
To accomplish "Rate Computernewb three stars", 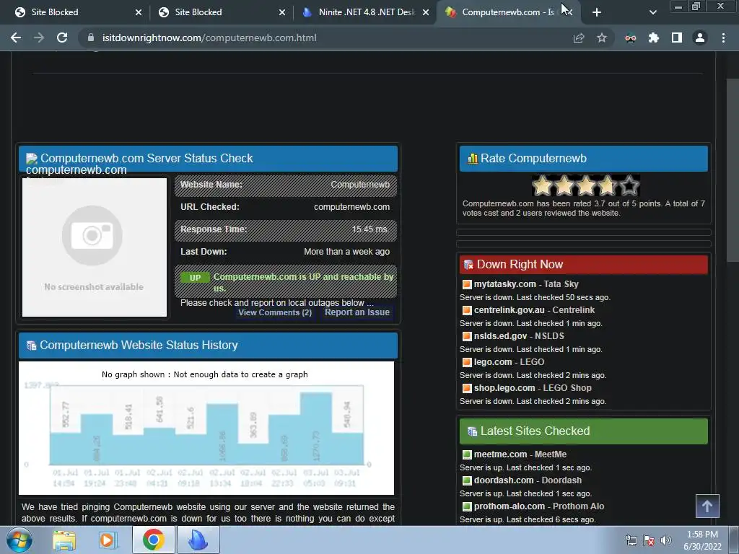I will point(586,185).
